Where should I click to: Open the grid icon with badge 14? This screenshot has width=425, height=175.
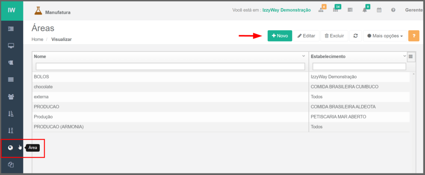[x=335, y=10]
